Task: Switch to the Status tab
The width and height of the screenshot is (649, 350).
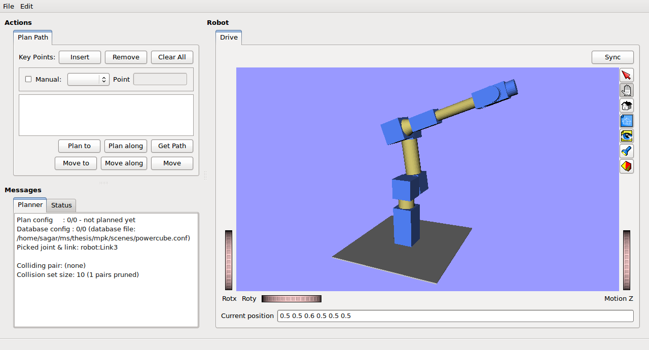Action: coord(61,205)
